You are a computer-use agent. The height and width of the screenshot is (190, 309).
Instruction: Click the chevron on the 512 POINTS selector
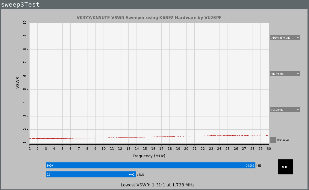[298, 73]
